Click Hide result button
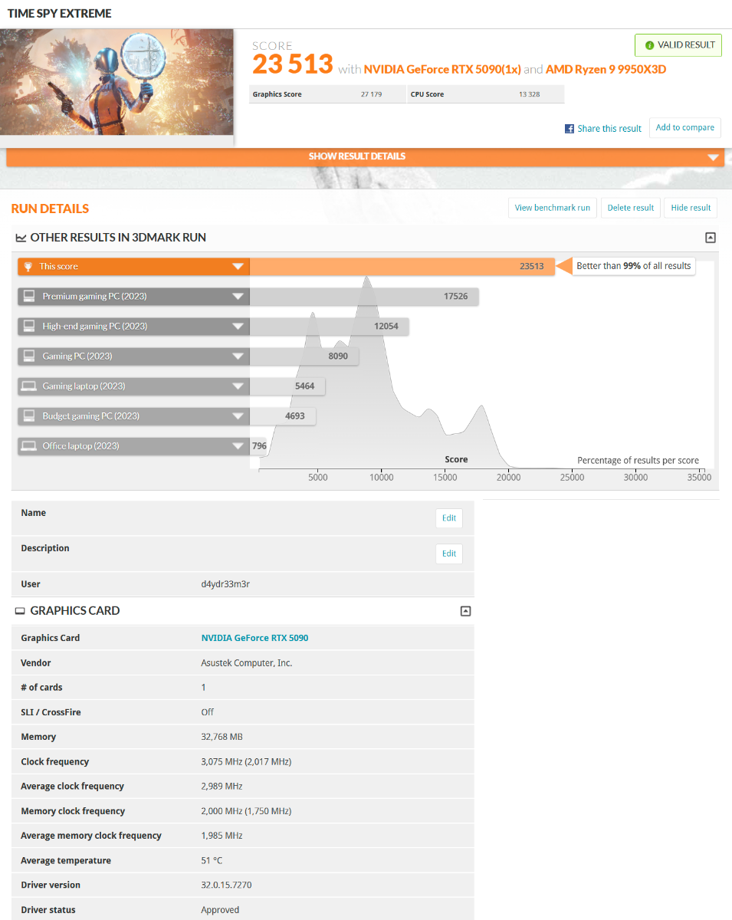Screen dimensions: 732x920 click(691, 208)
